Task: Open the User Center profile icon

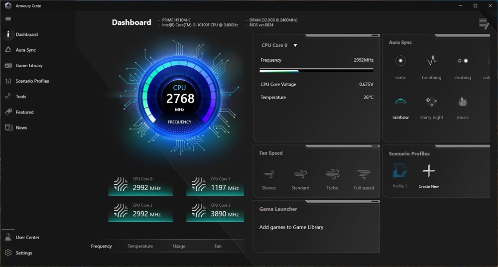Action: [8, 237]
